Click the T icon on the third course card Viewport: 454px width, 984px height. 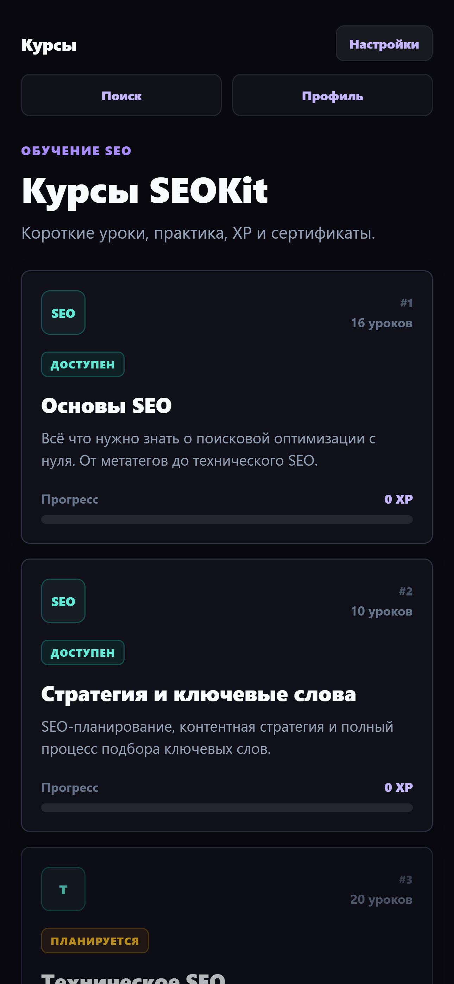coord(63,889)
